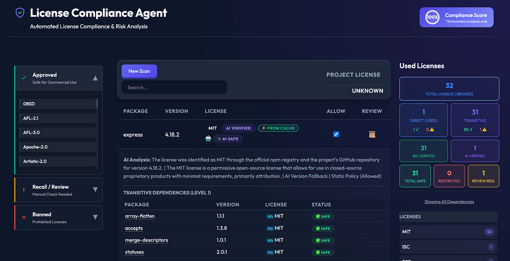Viewport: 510px width, 261px height.
Task: Filter by the Direct (Used) card
Action: [423, 120]
